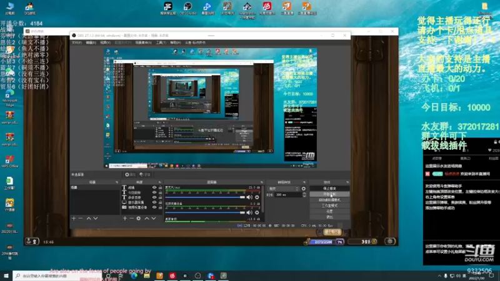Pop out the controls dock panel
The width and height of the screenshot is (500, 281).
pyautogui.click(x=347, y=182)
